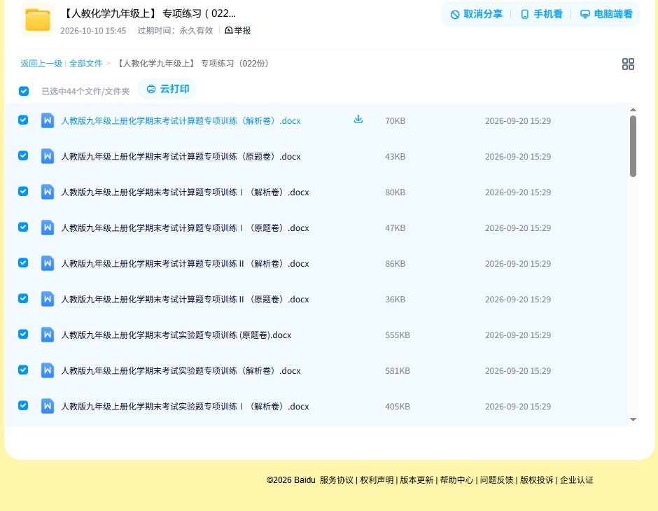The width and height of the screenshot is (658, 511).
Task: Click Word icon of 计算题专项训练Ⅱ（原题卷）
Action: pos(48,299)
